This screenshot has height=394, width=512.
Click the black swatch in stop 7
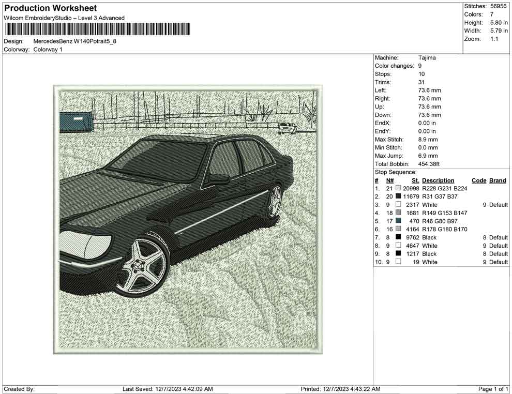click(x=398, y=237)
